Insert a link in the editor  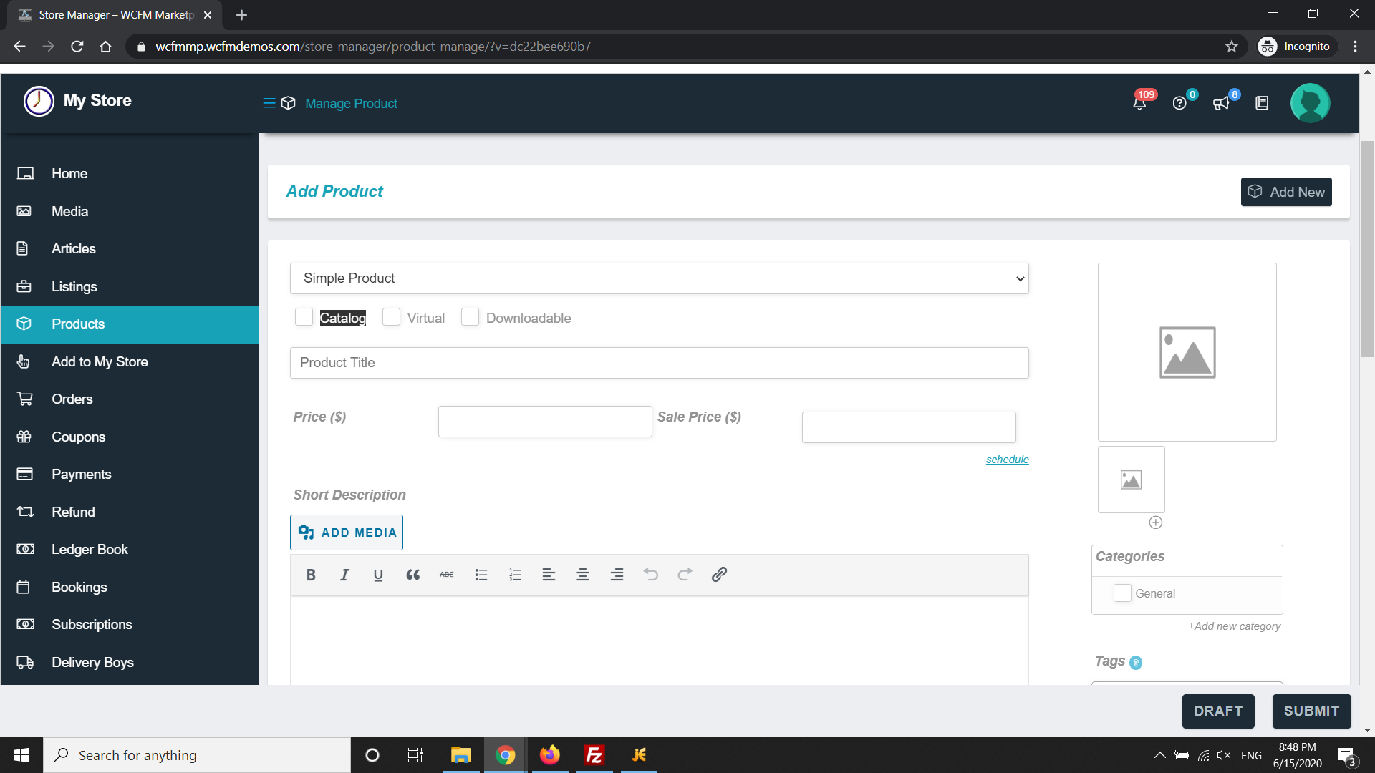(719, 575)
